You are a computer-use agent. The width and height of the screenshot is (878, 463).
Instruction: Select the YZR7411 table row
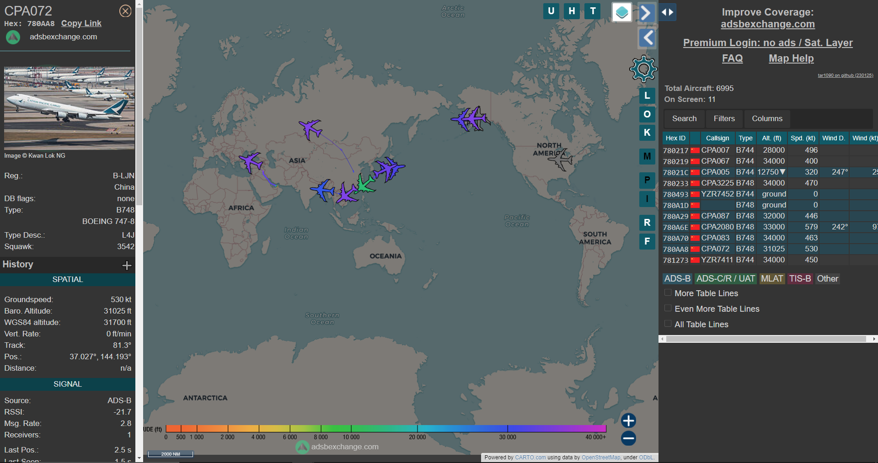(x=770, y=260)
